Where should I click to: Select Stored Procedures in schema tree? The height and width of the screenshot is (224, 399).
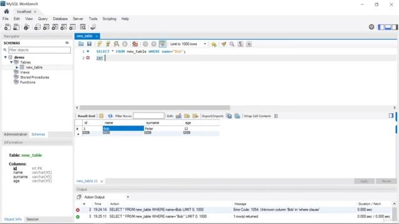pos(35,77)
